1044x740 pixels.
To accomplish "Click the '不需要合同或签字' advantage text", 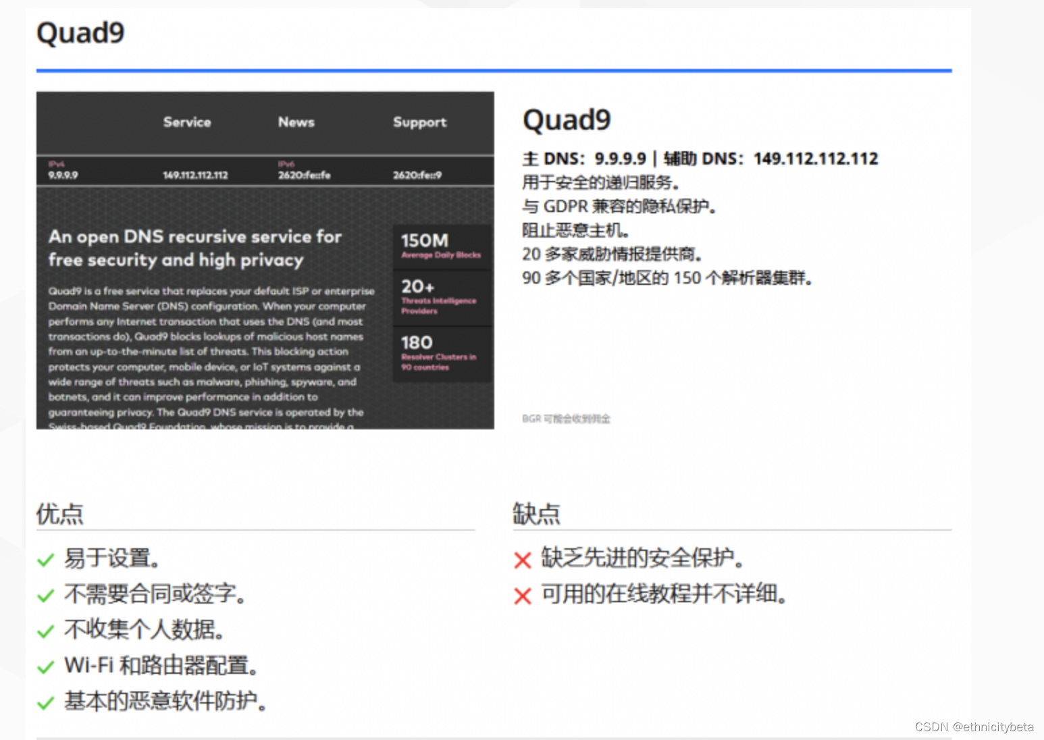I will tap(155, 594).
